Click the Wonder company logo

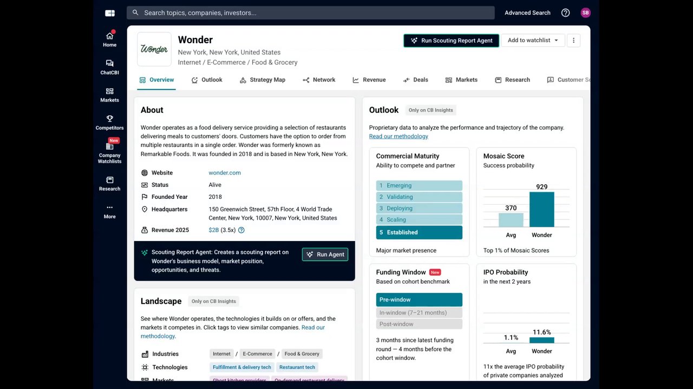pyautogui.click(x=154, y=49)
